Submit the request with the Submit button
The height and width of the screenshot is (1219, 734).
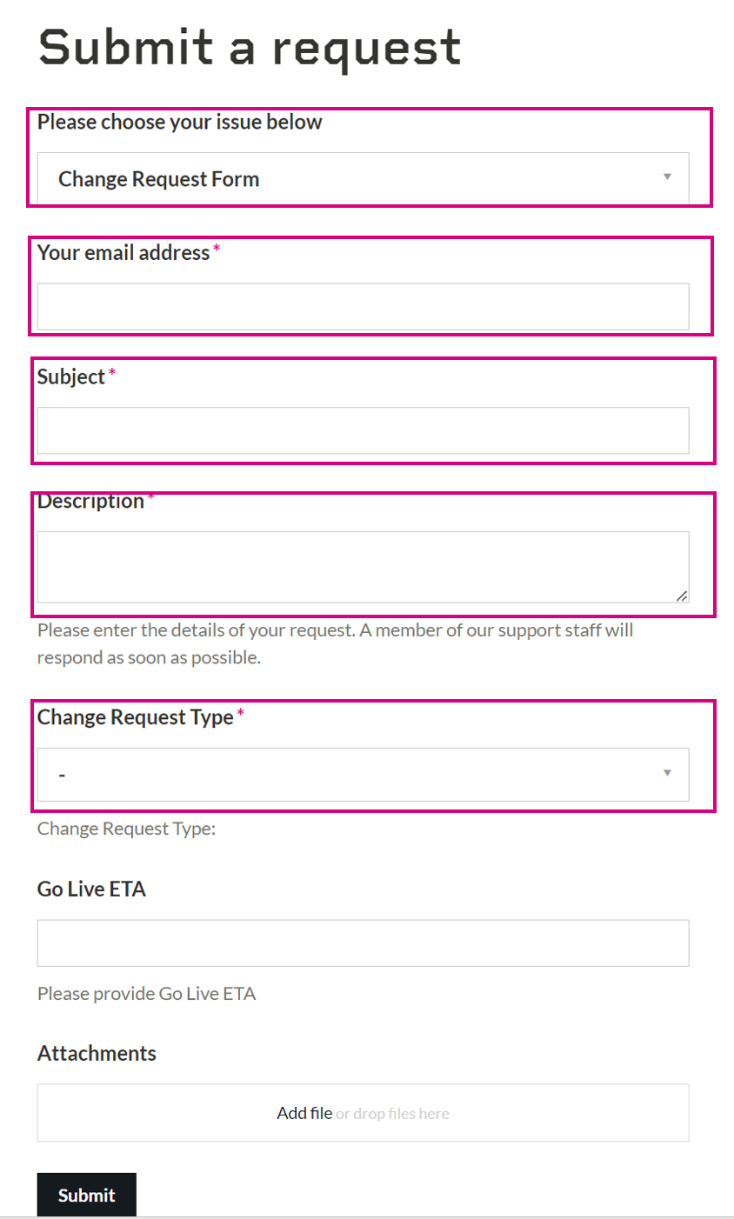(86, 1196)
